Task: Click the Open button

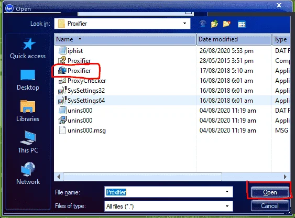Action: (x=270, y=192)
